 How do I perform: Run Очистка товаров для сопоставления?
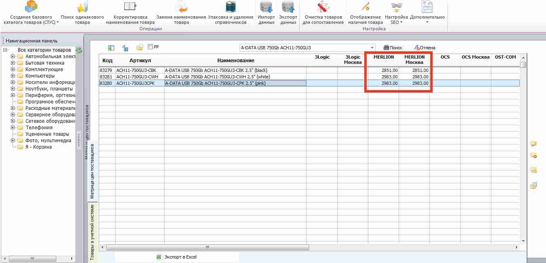pos(323,13)
